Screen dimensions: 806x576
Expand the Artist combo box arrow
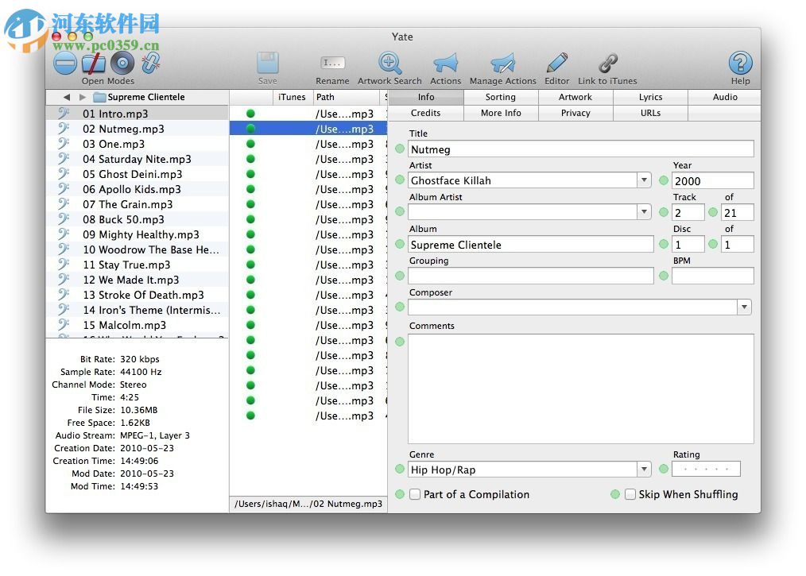644,180
